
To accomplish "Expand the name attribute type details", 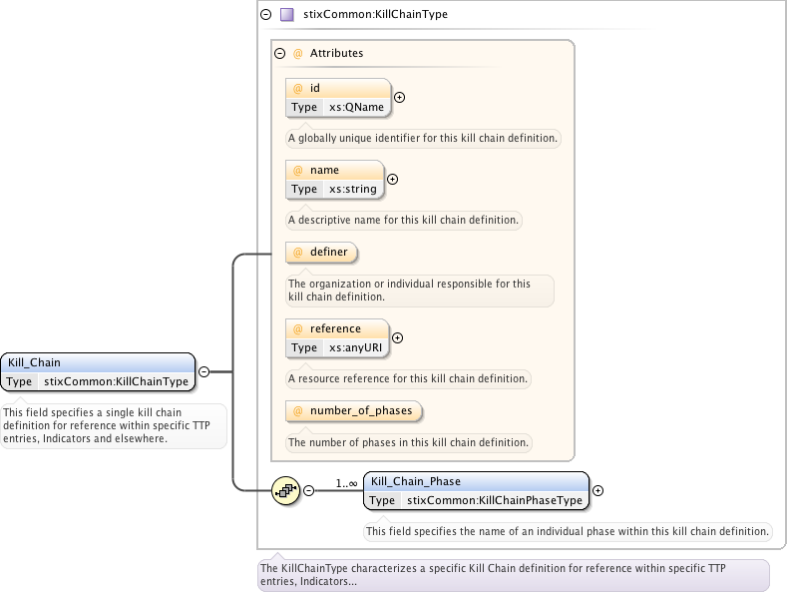I will (x=392, y=180).
